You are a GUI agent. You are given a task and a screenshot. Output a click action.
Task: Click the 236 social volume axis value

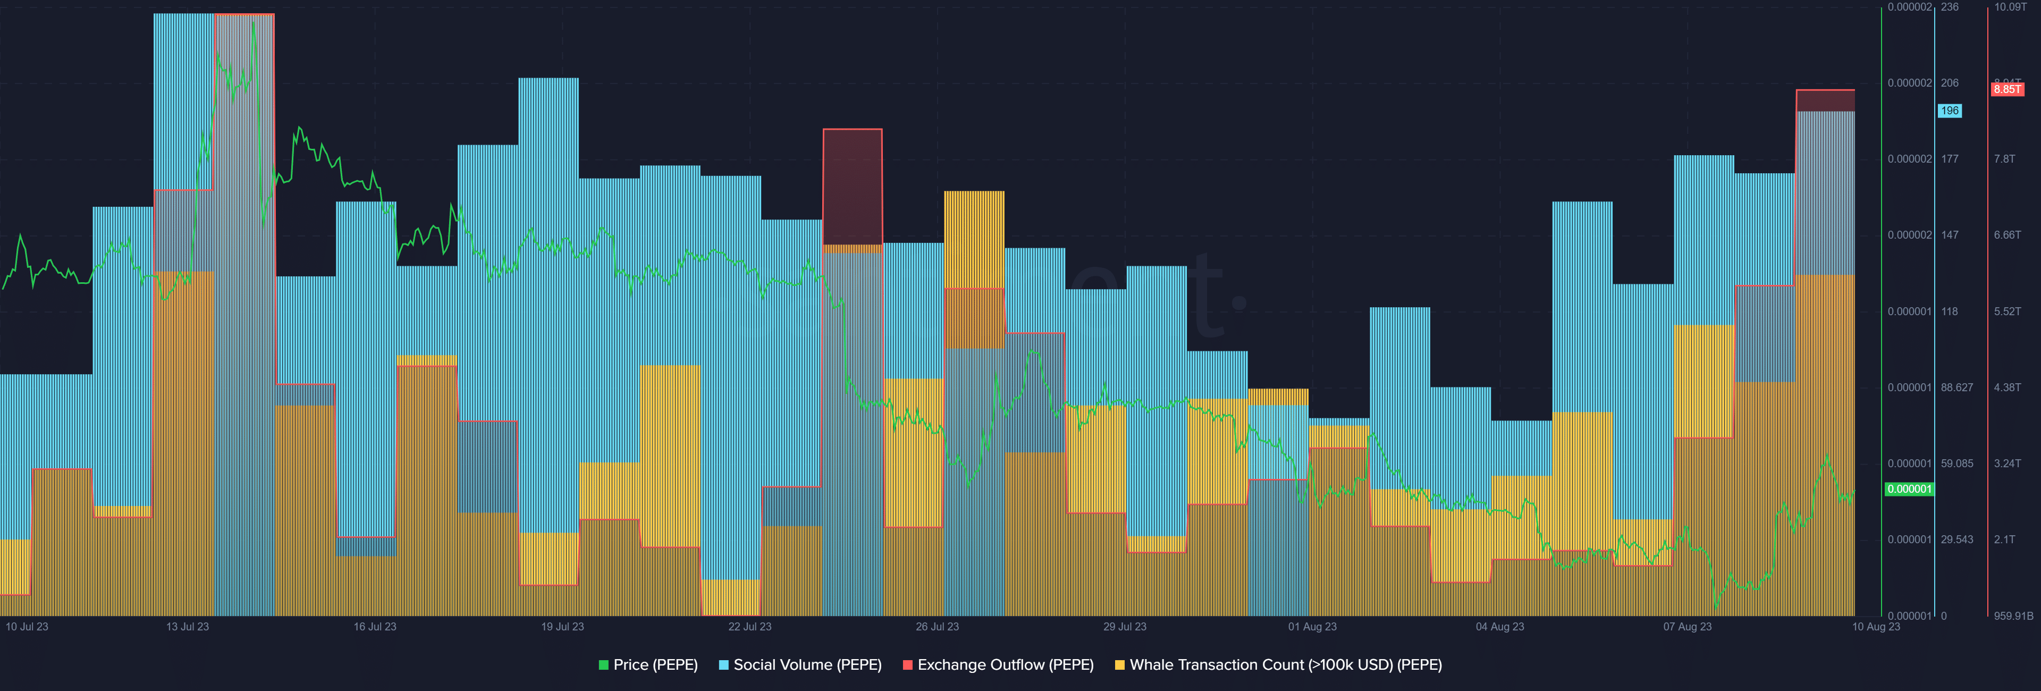(1949, 7)
